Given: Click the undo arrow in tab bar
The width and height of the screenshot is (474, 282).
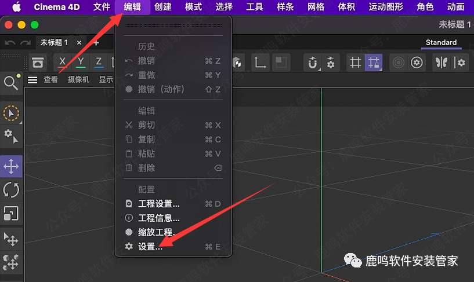Looking at the screenshot, I should (x=10, y=43).
